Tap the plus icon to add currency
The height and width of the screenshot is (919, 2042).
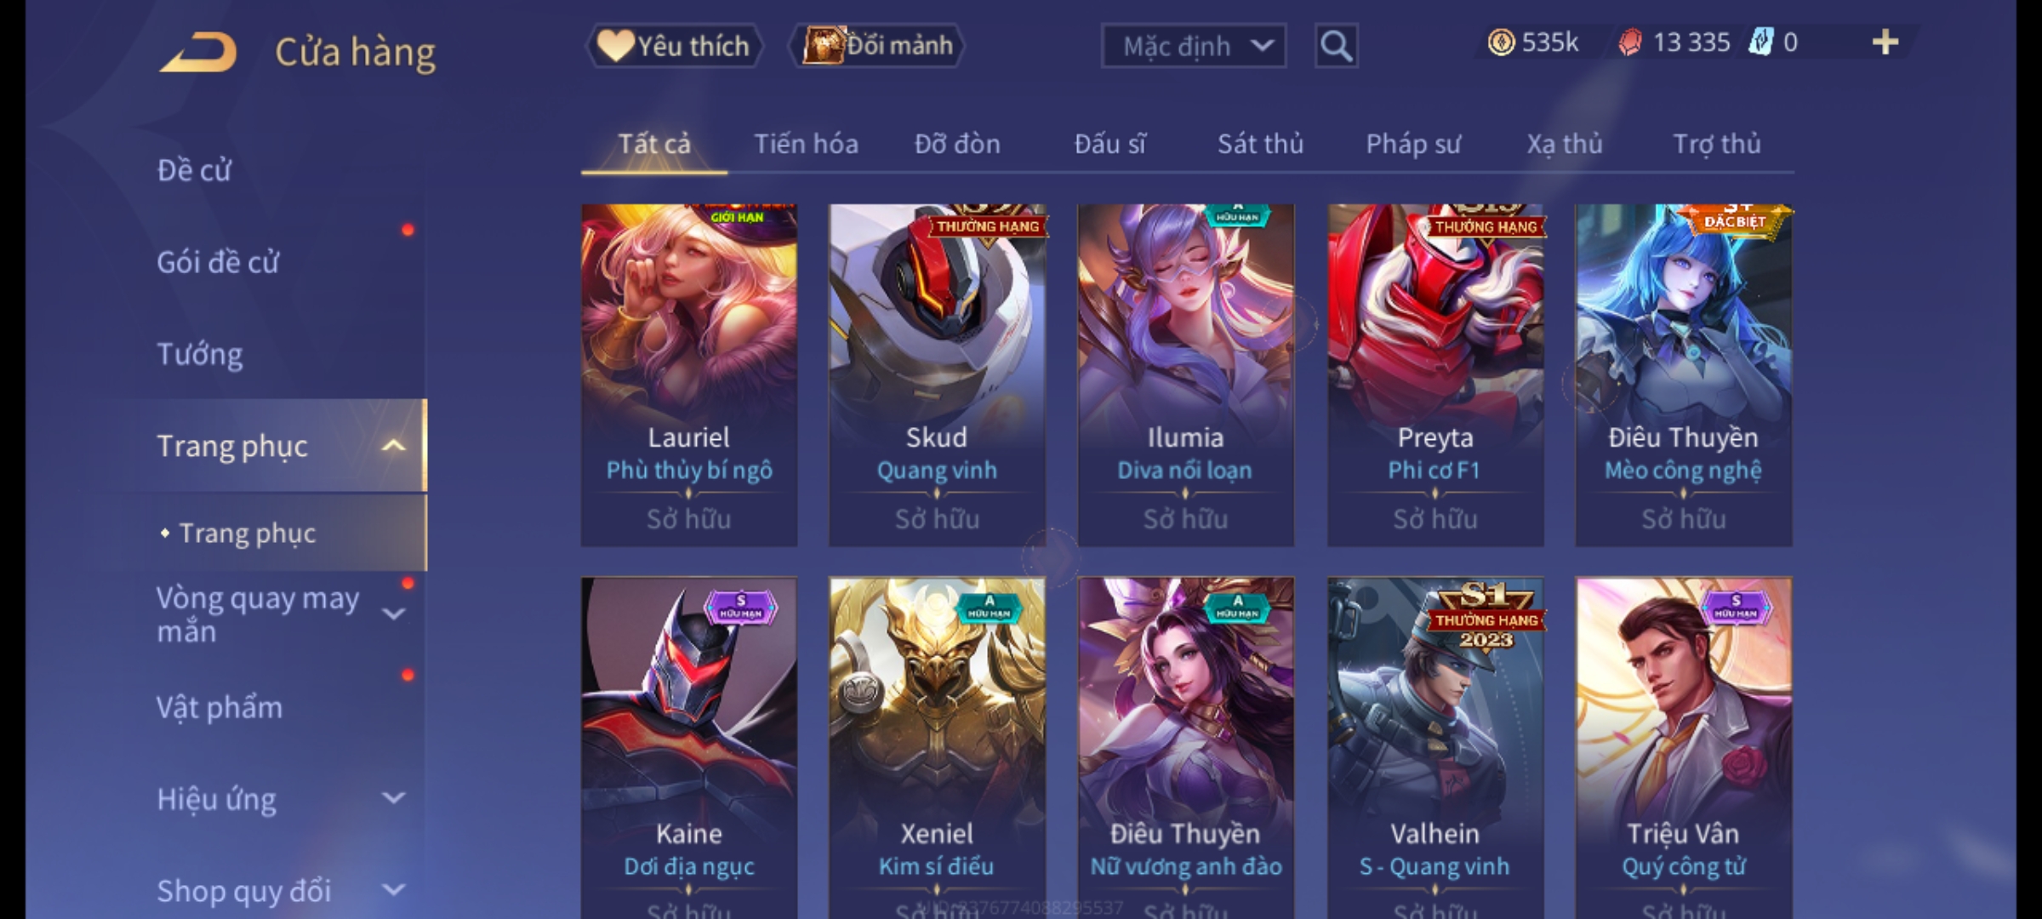1885,43
